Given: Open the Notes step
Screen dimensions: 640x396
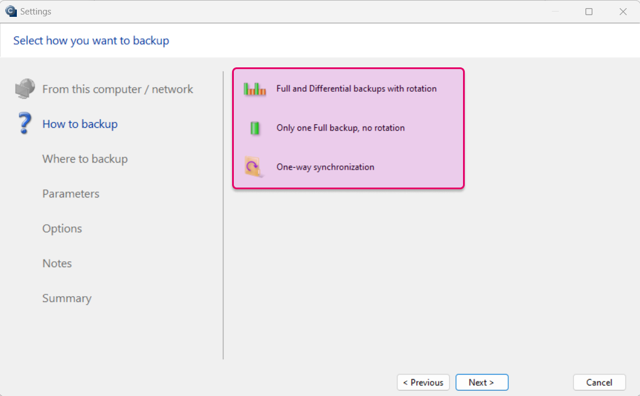Looking at the screenshot, I should (x=57, y=263).
